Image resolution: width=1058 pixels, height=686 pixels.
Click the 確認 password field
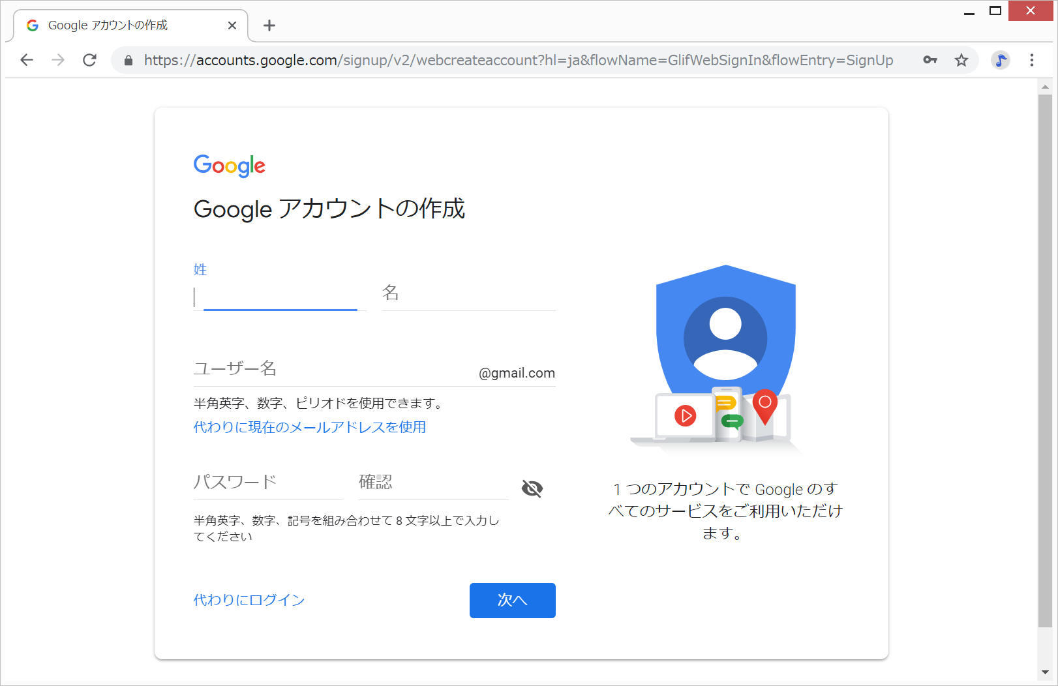433,483
